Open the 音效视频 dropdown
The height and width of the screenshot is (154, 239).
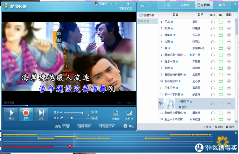tap(107, 126)
